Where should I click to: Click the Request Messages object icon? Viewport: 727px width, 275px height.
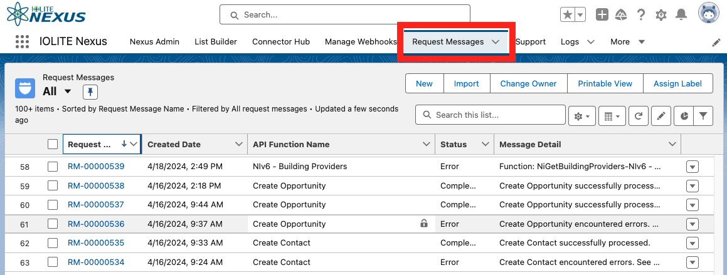[25, 88]
